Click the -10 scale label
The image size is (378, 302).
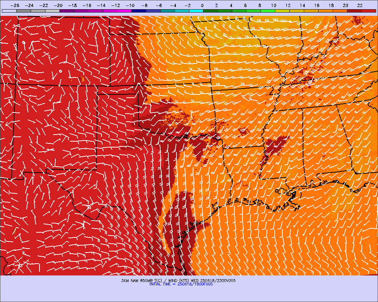click(130, 5)
